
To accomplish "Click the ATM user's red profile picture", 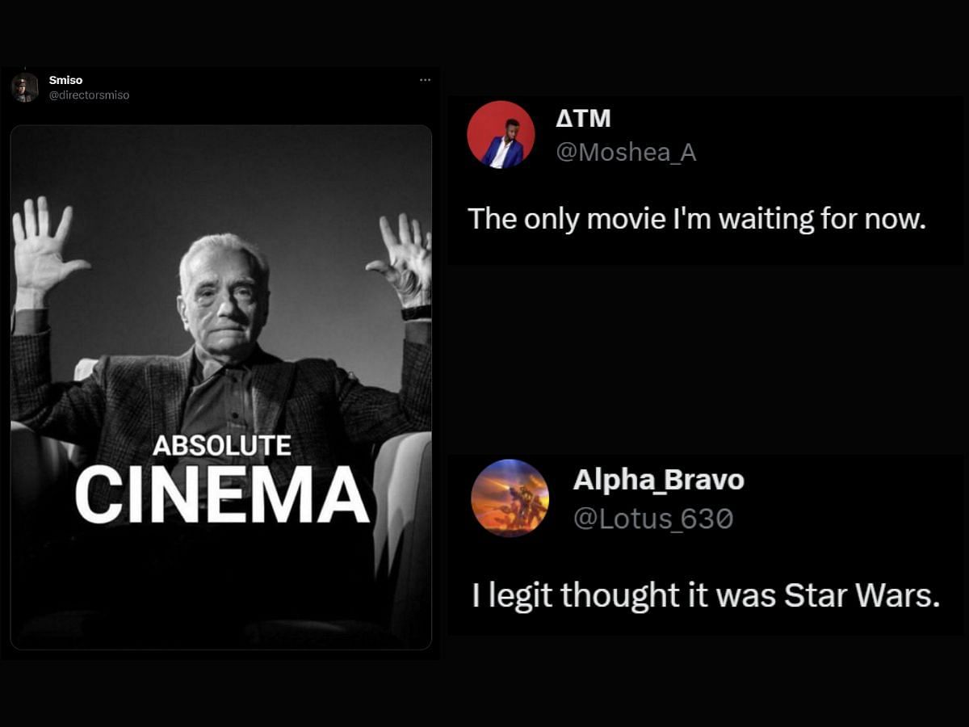I will (x=501, y=134).
